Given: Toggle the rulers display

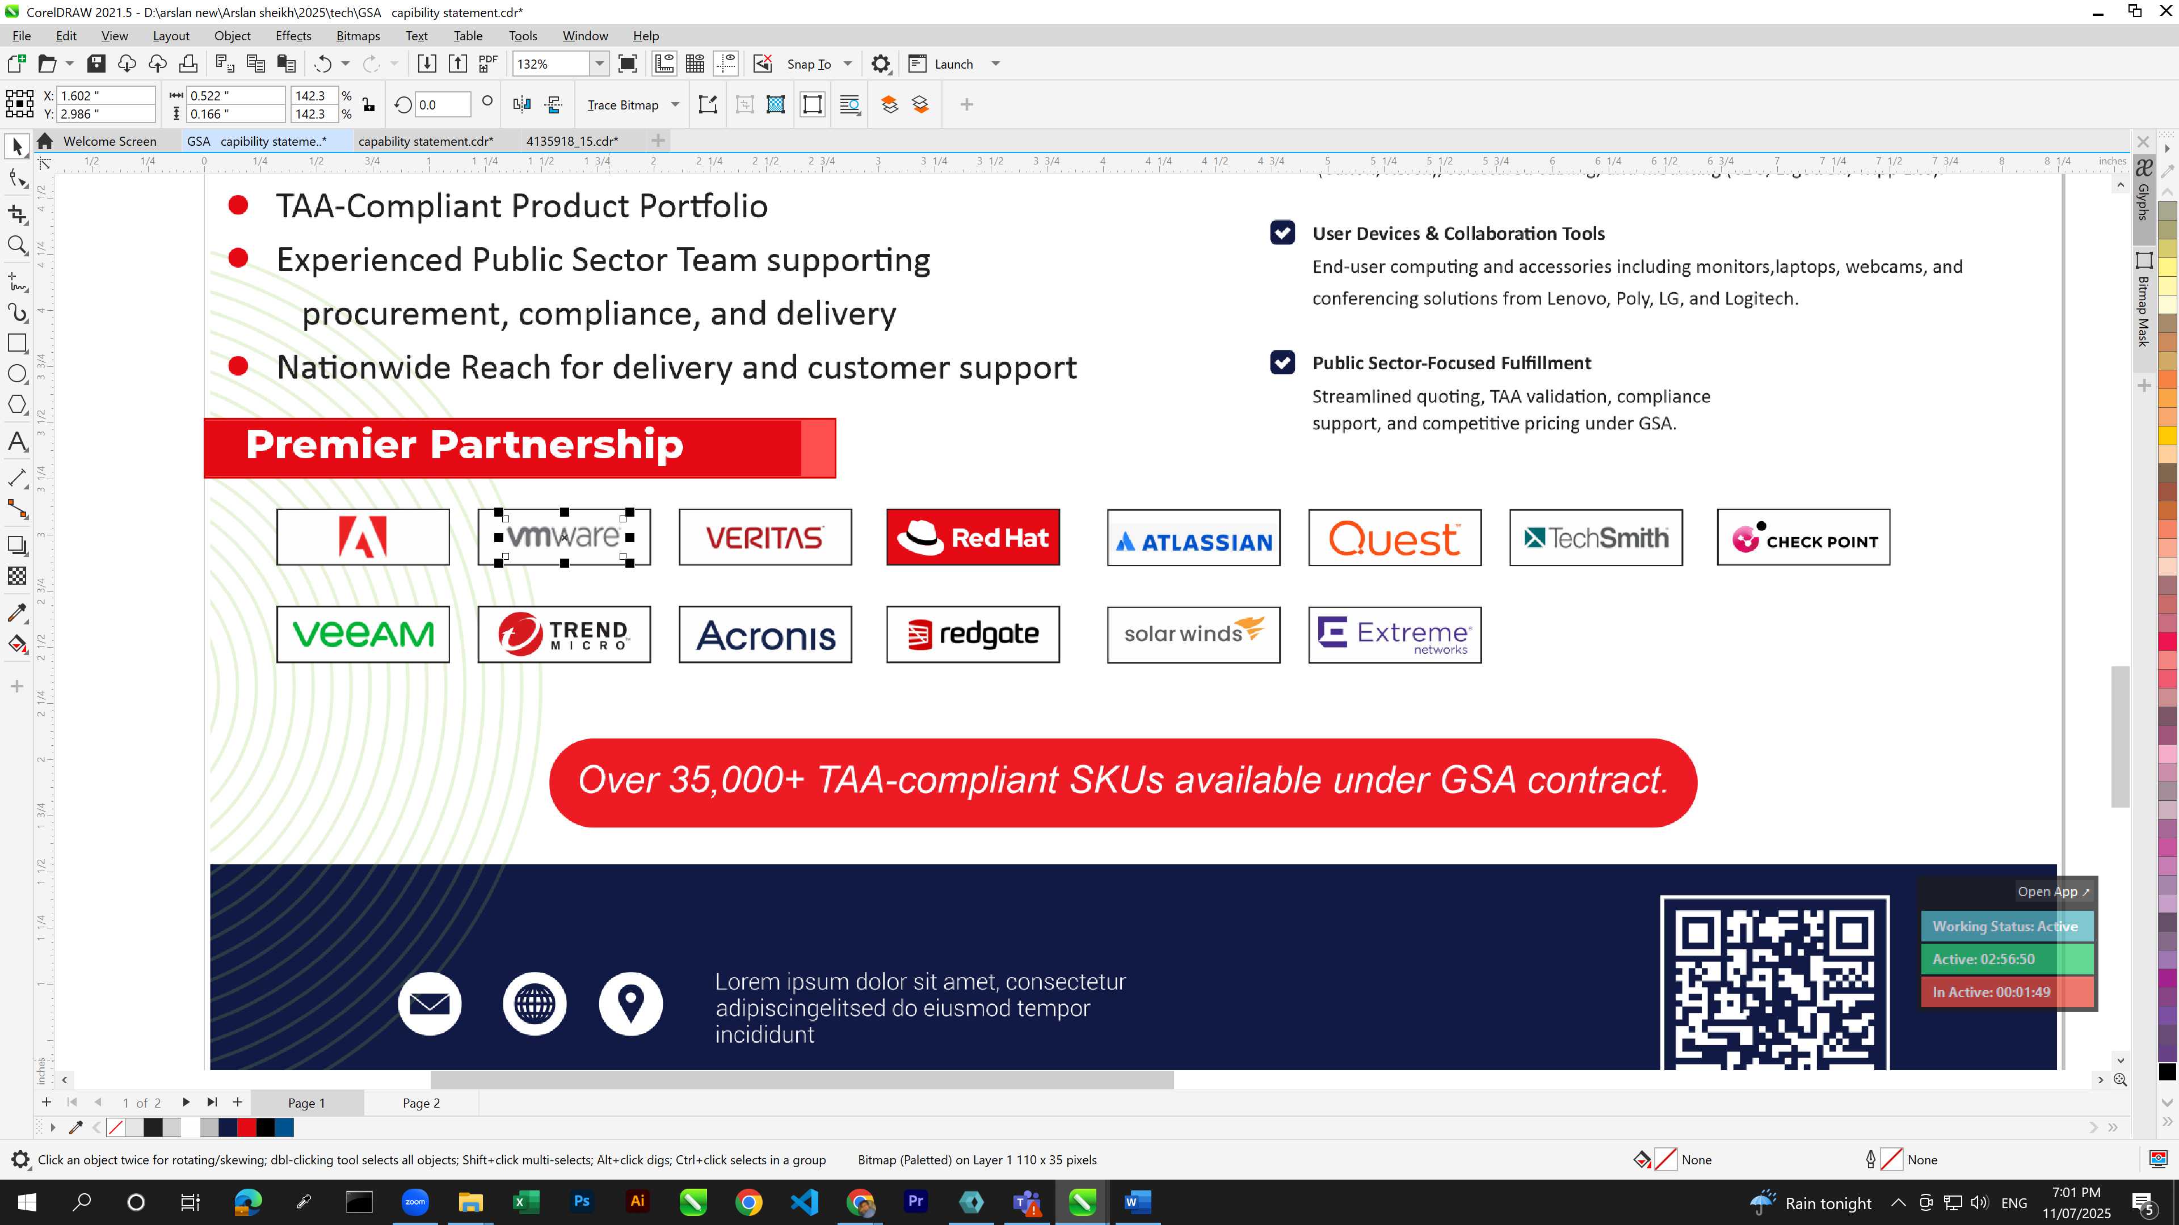Looking at the screenshot, I should 665,64.
